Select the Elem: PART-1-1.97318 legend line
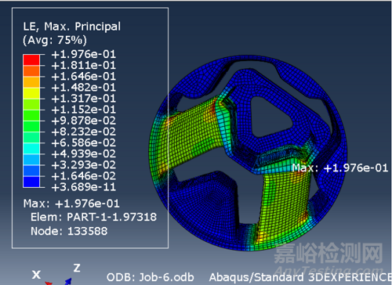The width and height of the screenshot is (392, 285). point(93,217)
